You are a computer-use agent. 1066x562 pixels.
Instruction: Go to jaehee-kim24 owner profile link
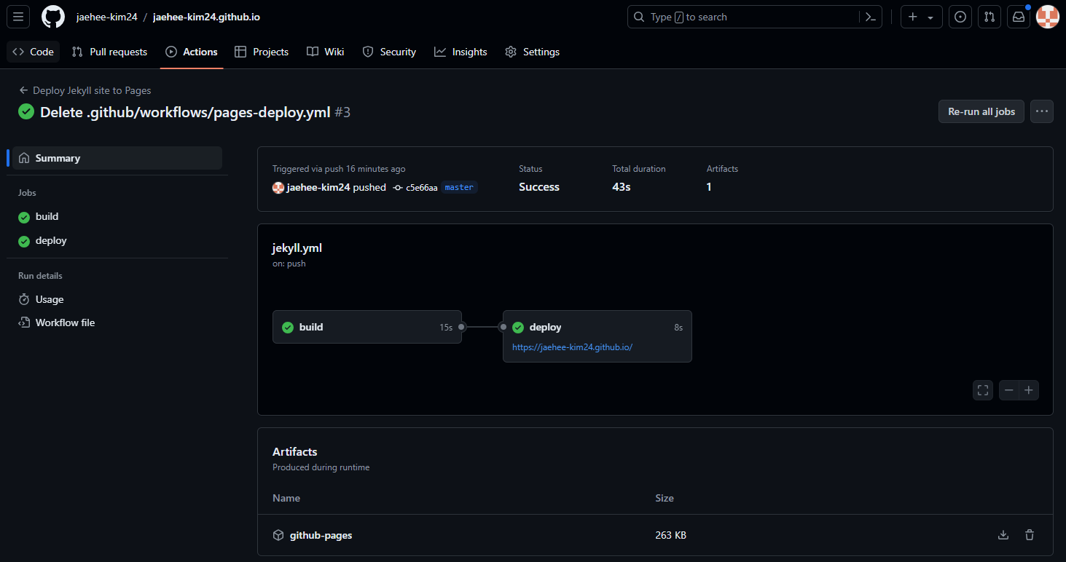pyautogui.click(x=106, y=17)
